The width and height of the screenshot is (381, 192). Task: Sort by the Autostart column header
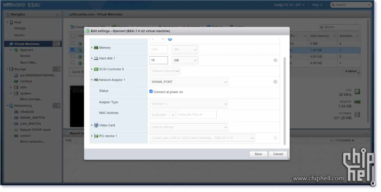349,36
